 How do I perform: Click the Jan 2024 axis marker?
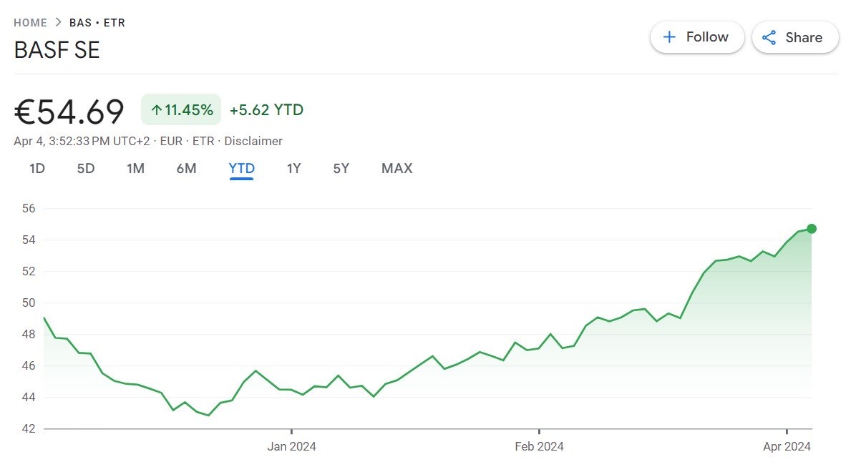click(291, 446)
